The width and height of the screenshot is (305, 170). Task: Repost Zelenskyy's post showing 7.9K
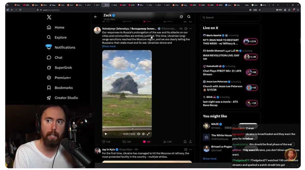(127, 142)
